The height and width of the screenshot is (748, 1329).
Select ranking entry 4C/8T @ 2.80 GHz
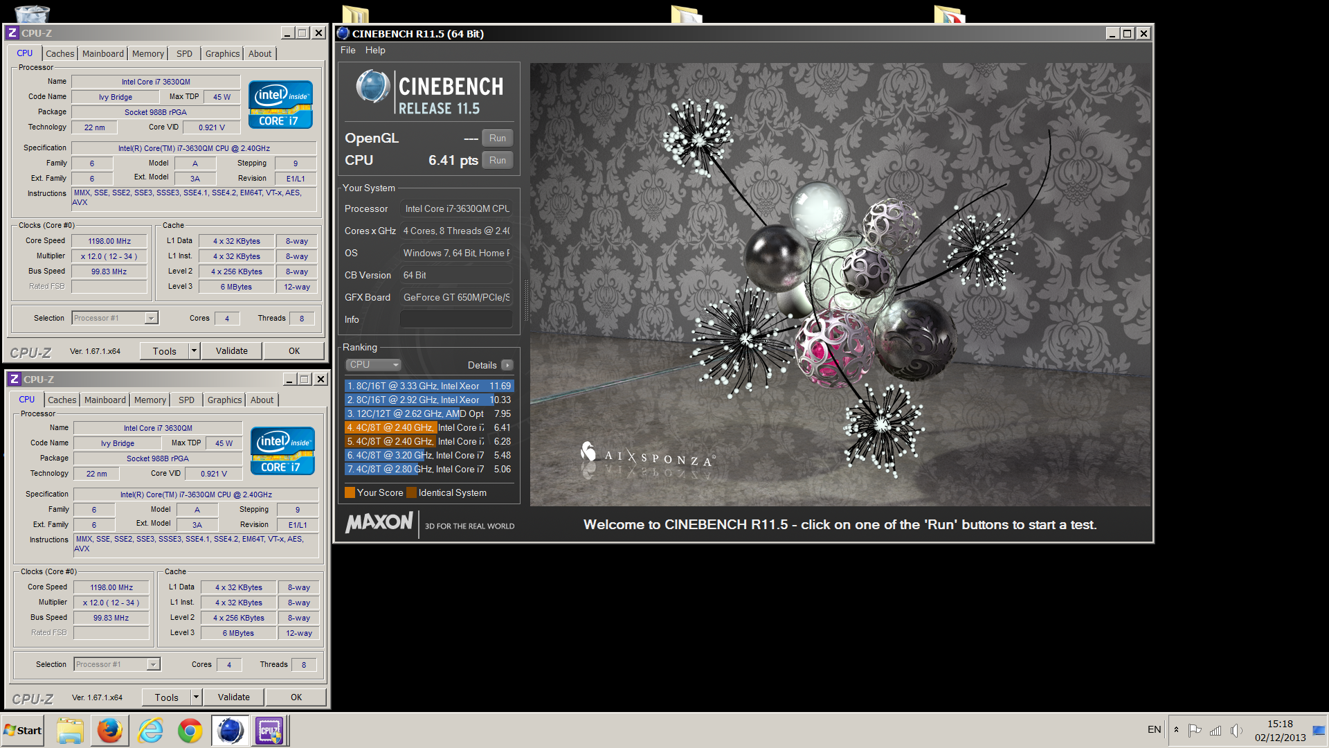pos(429,469)
